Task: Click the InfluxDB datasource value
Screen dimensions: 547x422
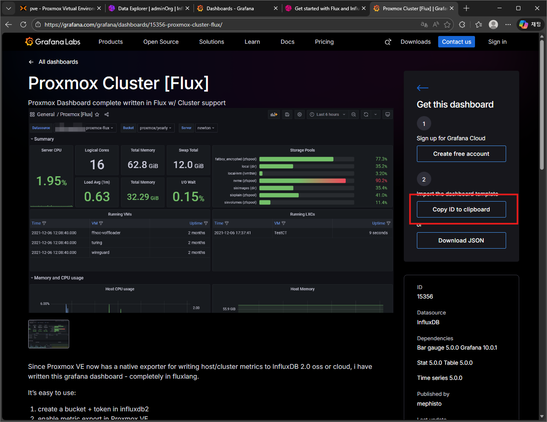Action: 428,322
